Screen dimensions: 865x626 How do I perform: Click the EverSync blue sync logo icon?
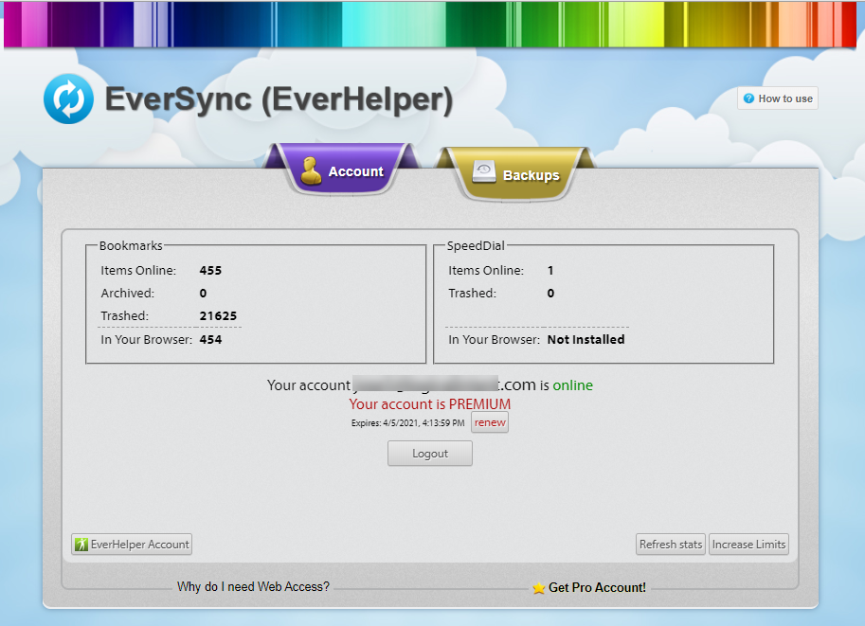point(69,98)
